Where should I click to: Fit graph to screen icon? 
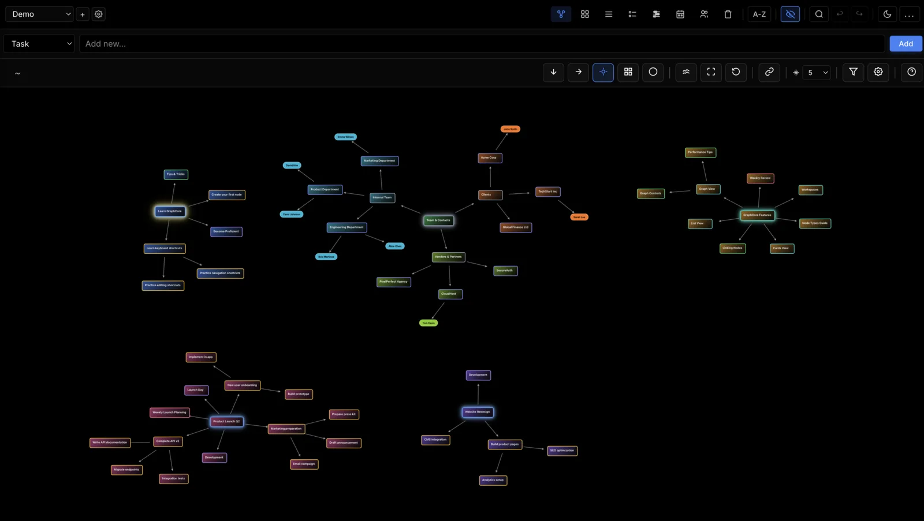coord(711,72)
